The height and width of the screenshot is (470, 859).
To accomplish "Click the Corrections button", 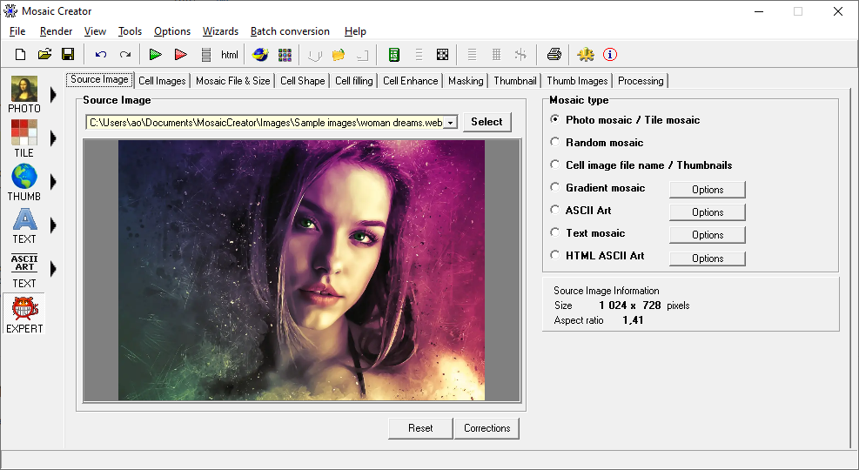I will point(487,428).
